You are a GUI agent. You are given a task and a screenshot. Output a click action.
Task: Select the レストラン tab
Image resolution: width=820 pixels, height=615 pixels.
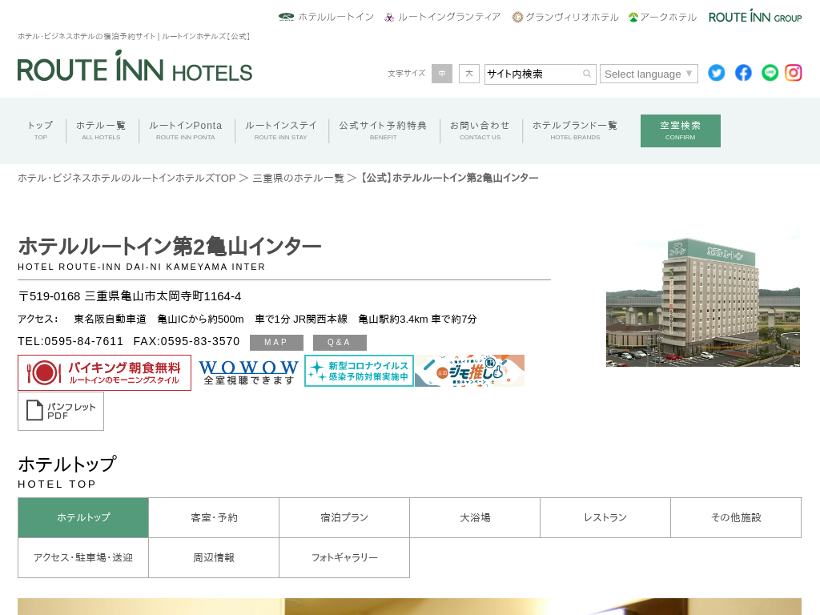[605, 517]
